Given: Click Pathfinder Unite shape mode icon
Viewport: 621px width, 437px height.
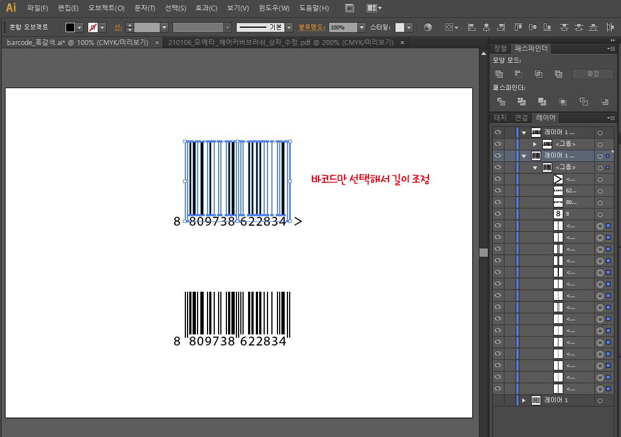Looking at the screenshot, I should tap(499, 74).
